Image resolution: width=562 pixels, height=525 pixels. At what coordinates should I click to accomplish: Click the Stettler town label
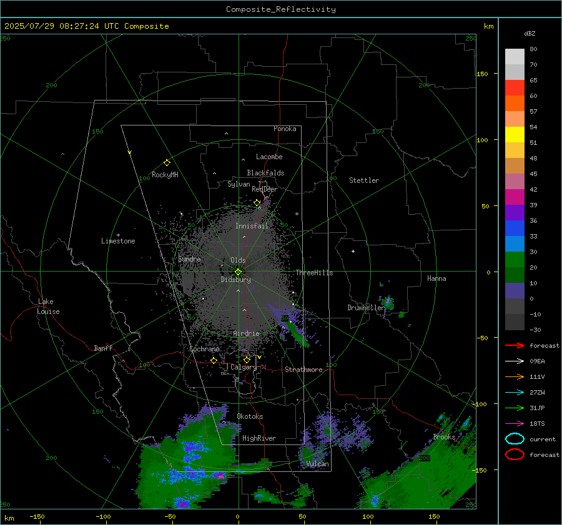coord(364,180)
